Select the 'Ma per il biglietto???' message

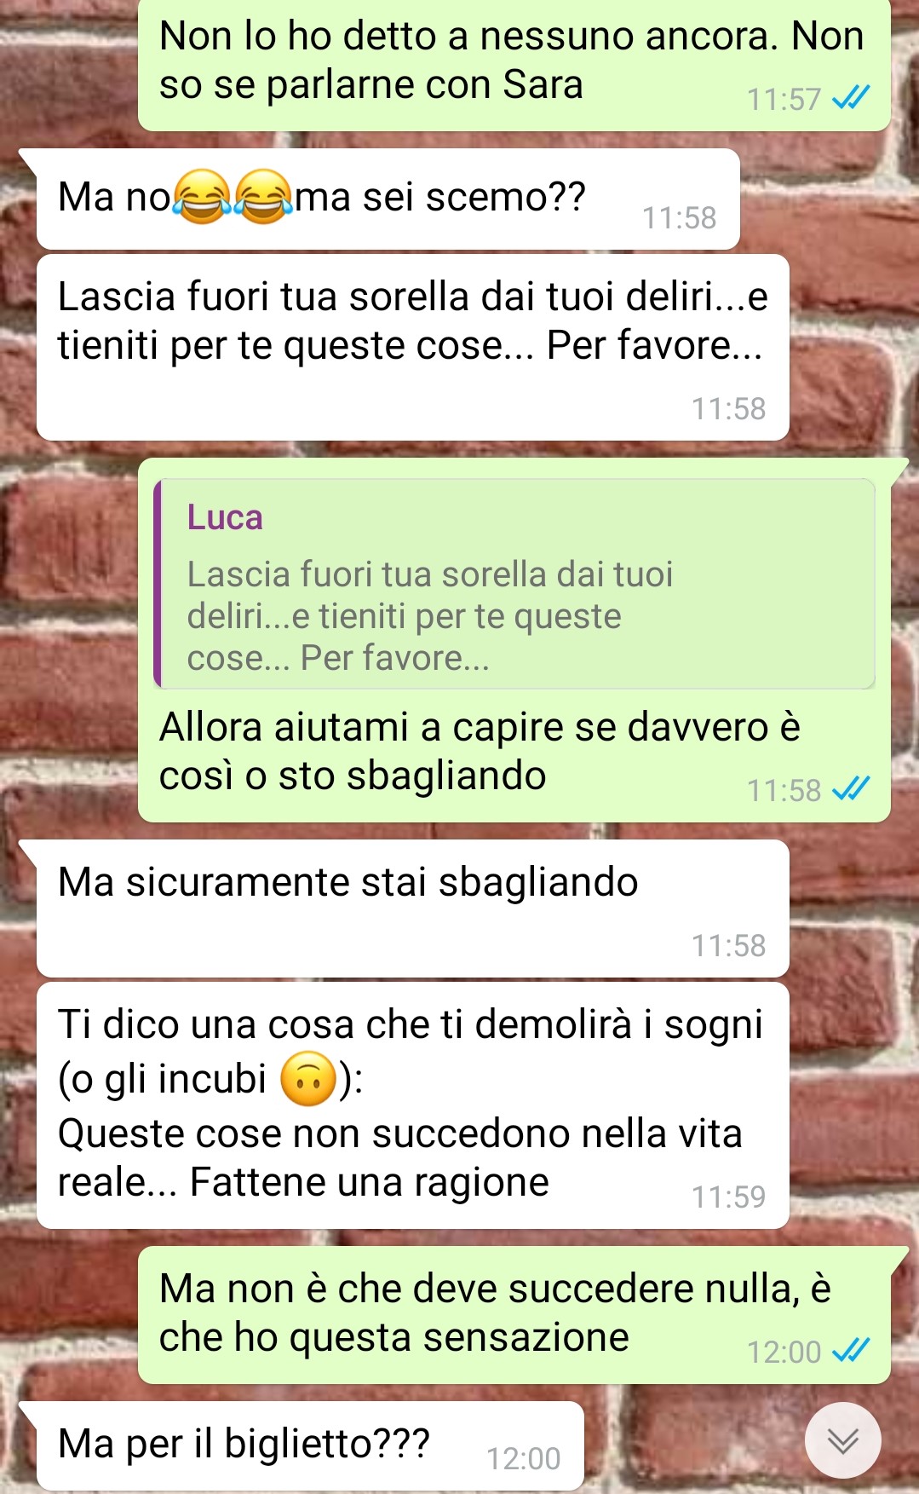coord(310,1445)
